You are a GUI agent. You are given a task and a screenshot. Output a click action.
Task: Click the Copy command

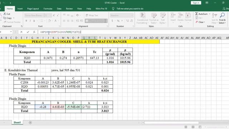pos(8,18)
